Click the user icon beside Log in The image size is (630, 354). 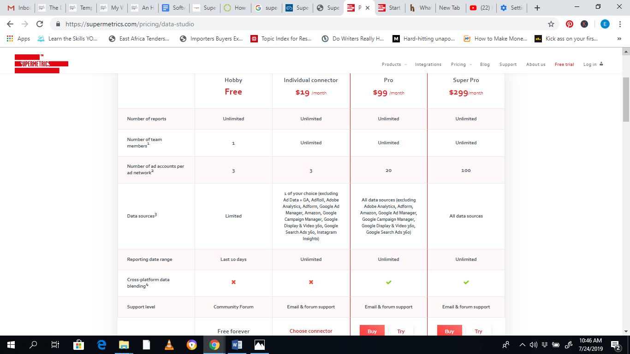coord(601,64)
